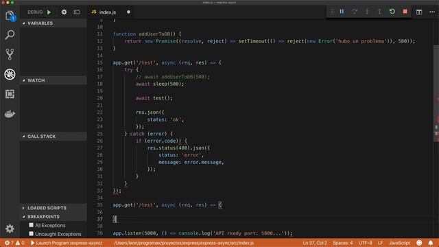Image resolution: width=439 pixels, height=247 pixels.
Task: Click the commented await addUserToDB line
Action: click(172, 77)
